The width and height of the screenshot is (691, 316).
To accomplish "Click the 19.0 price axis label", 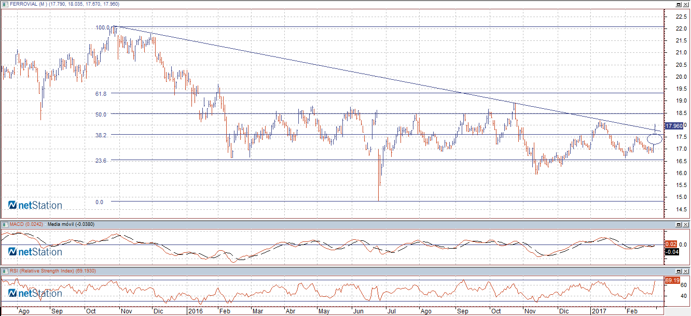I will (682, 100).
